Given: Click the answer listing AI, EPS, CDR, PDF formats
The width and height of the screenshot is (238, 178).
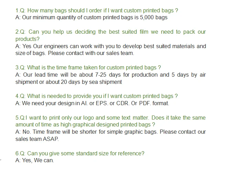Looking at the screenshot, I should (x=92, y=103).
